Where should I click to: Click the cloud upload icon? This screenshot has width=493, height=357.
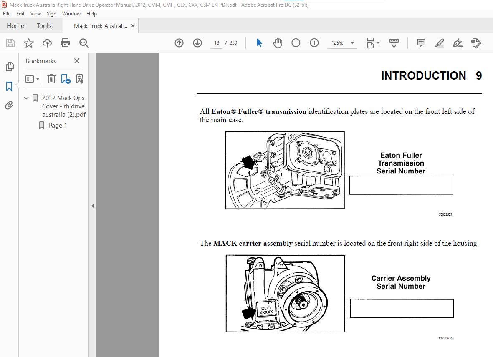pos(47,43)
